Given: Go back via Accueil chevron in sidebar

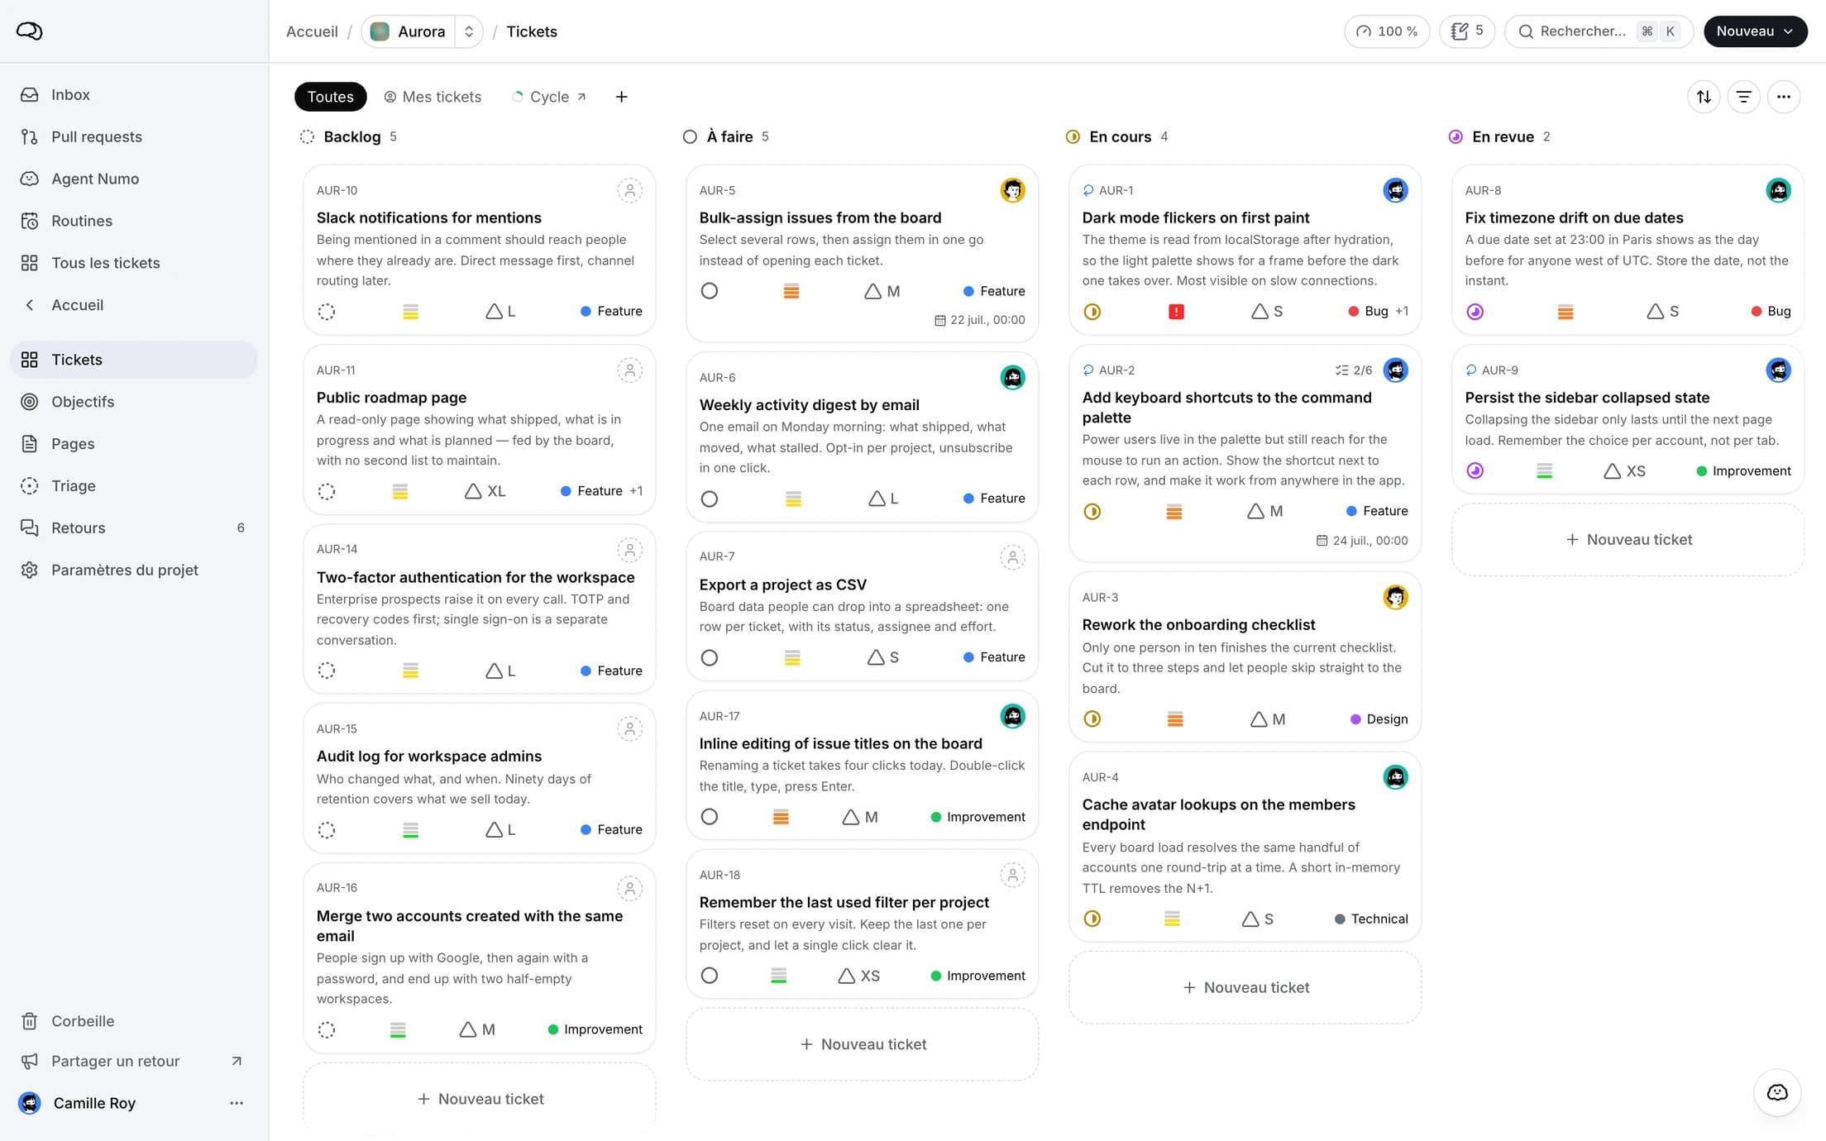Looking at the screenshot, I should click(x=30, y=305).
